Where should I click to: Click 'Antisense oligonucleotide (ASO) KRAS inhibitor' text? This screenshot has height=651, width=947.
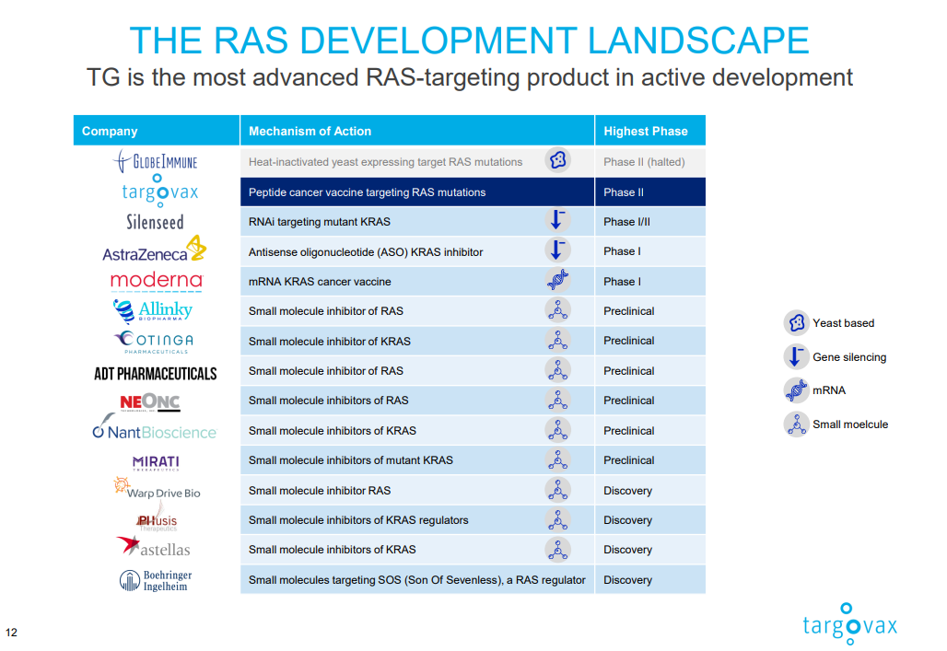click(x=366, y=251)
